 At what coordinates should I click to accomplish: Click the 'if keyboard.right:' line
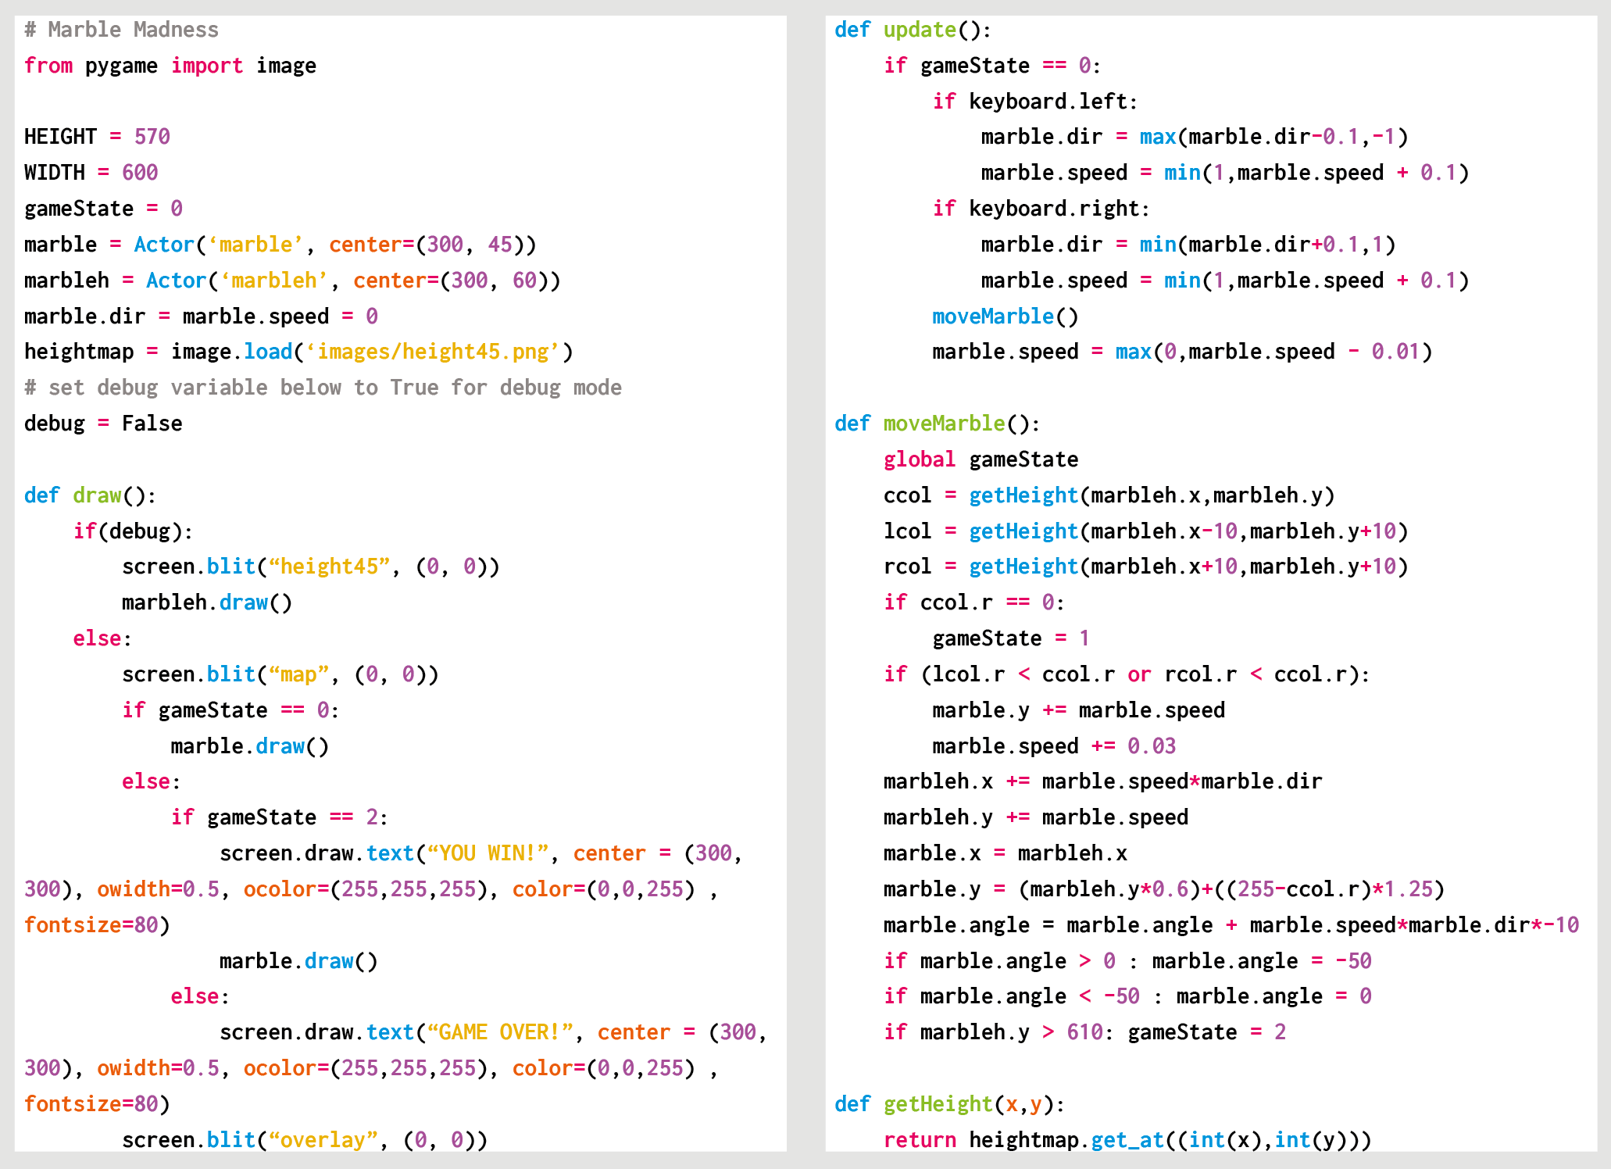(1040, 209)
